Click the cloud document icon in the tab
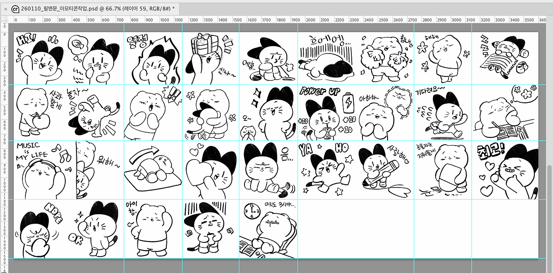553x273 pixels. point(15,8)
